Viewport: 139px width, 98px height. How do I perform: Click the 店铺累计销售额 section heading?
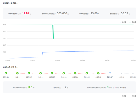(10, 3)
